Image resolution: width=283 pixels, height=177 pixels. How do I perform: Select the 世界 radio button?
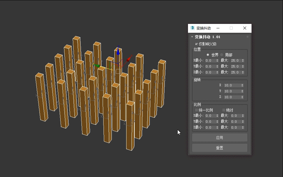[x=208, y=55]
